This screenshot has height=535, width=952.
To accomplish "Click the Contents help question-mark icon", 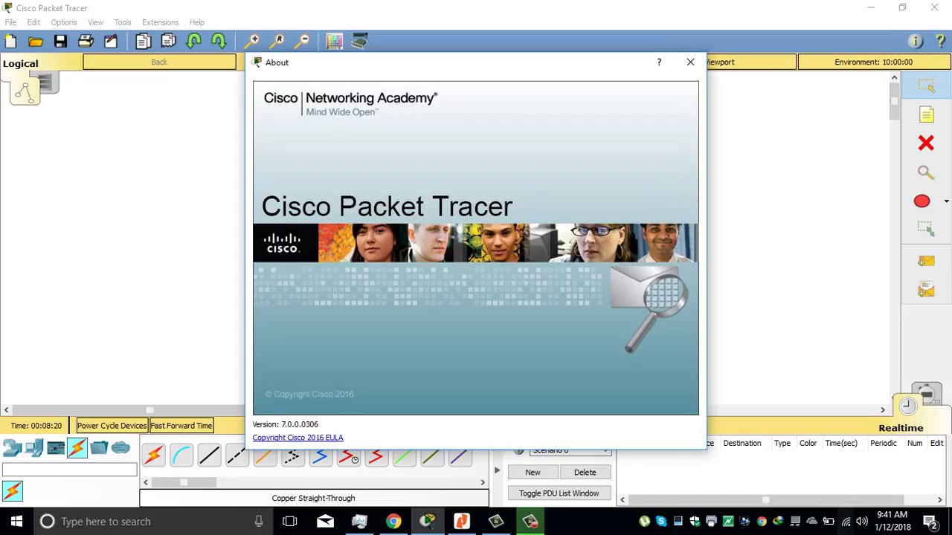I will [x=940, y=42].
